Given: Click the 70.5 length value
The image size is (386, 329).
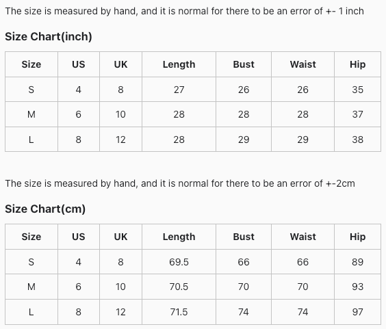Looking at the screenshot, I should click(179, 287).
